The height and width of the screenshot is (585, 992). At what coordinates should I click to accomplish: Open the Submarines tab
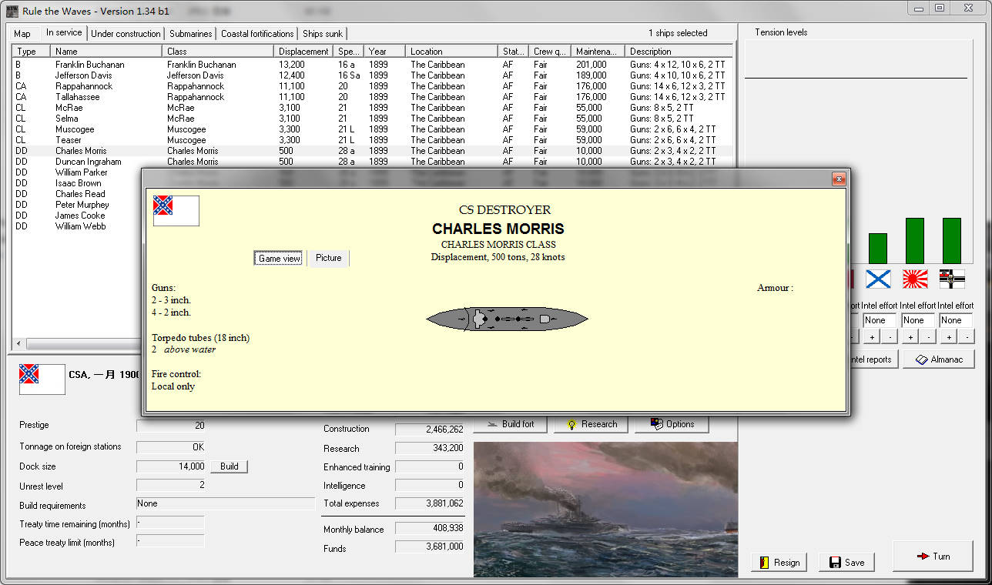click(x=190, y=33)
